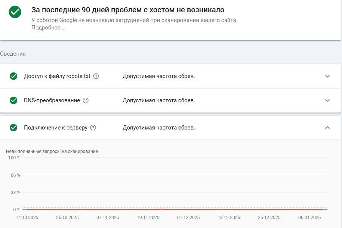The width and height of the screenshot is (342, 228).
Task: Click the green checkmark beside Подключение к серверу
Action: point(13,128)
